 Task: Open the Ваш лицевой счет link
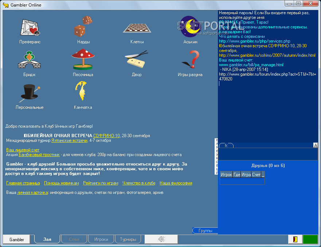(23, 150)
